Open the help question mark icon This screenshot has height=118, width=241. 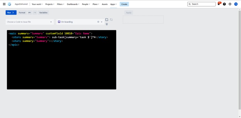click(224, 4)
